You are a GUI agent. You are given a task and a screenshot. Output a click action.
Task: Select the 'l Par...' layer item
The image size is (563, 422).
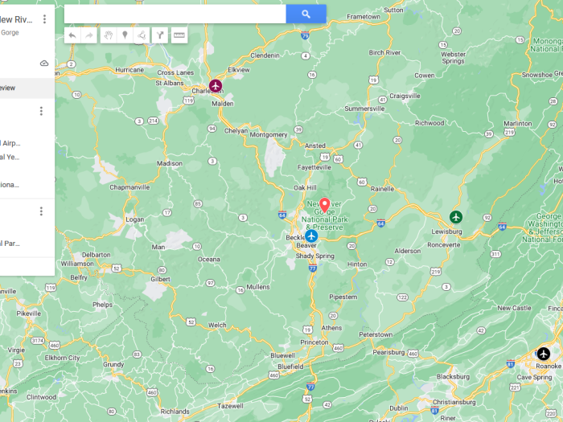point(10,244)
